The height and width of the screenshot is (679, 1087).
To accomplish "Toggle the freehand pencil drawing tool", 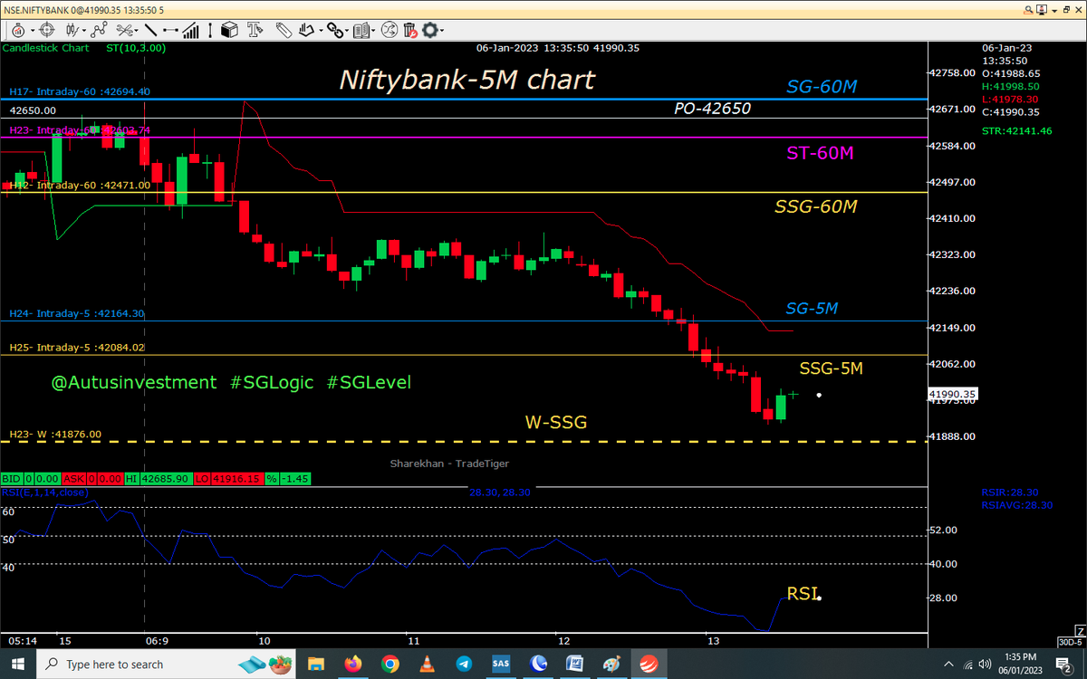I will click(284, 29).
